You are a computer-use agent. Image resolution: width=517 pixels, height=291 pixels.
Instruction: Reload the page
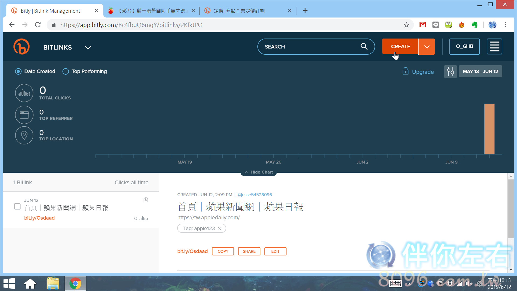click(x=38, y=25)
